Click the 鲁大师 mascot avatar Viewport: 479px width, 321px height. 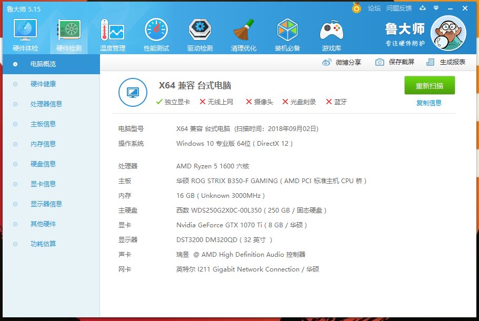448,33
